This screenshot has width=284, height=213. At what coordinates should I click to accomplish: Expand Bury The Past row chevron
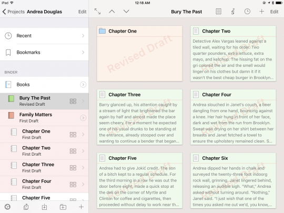83,102
